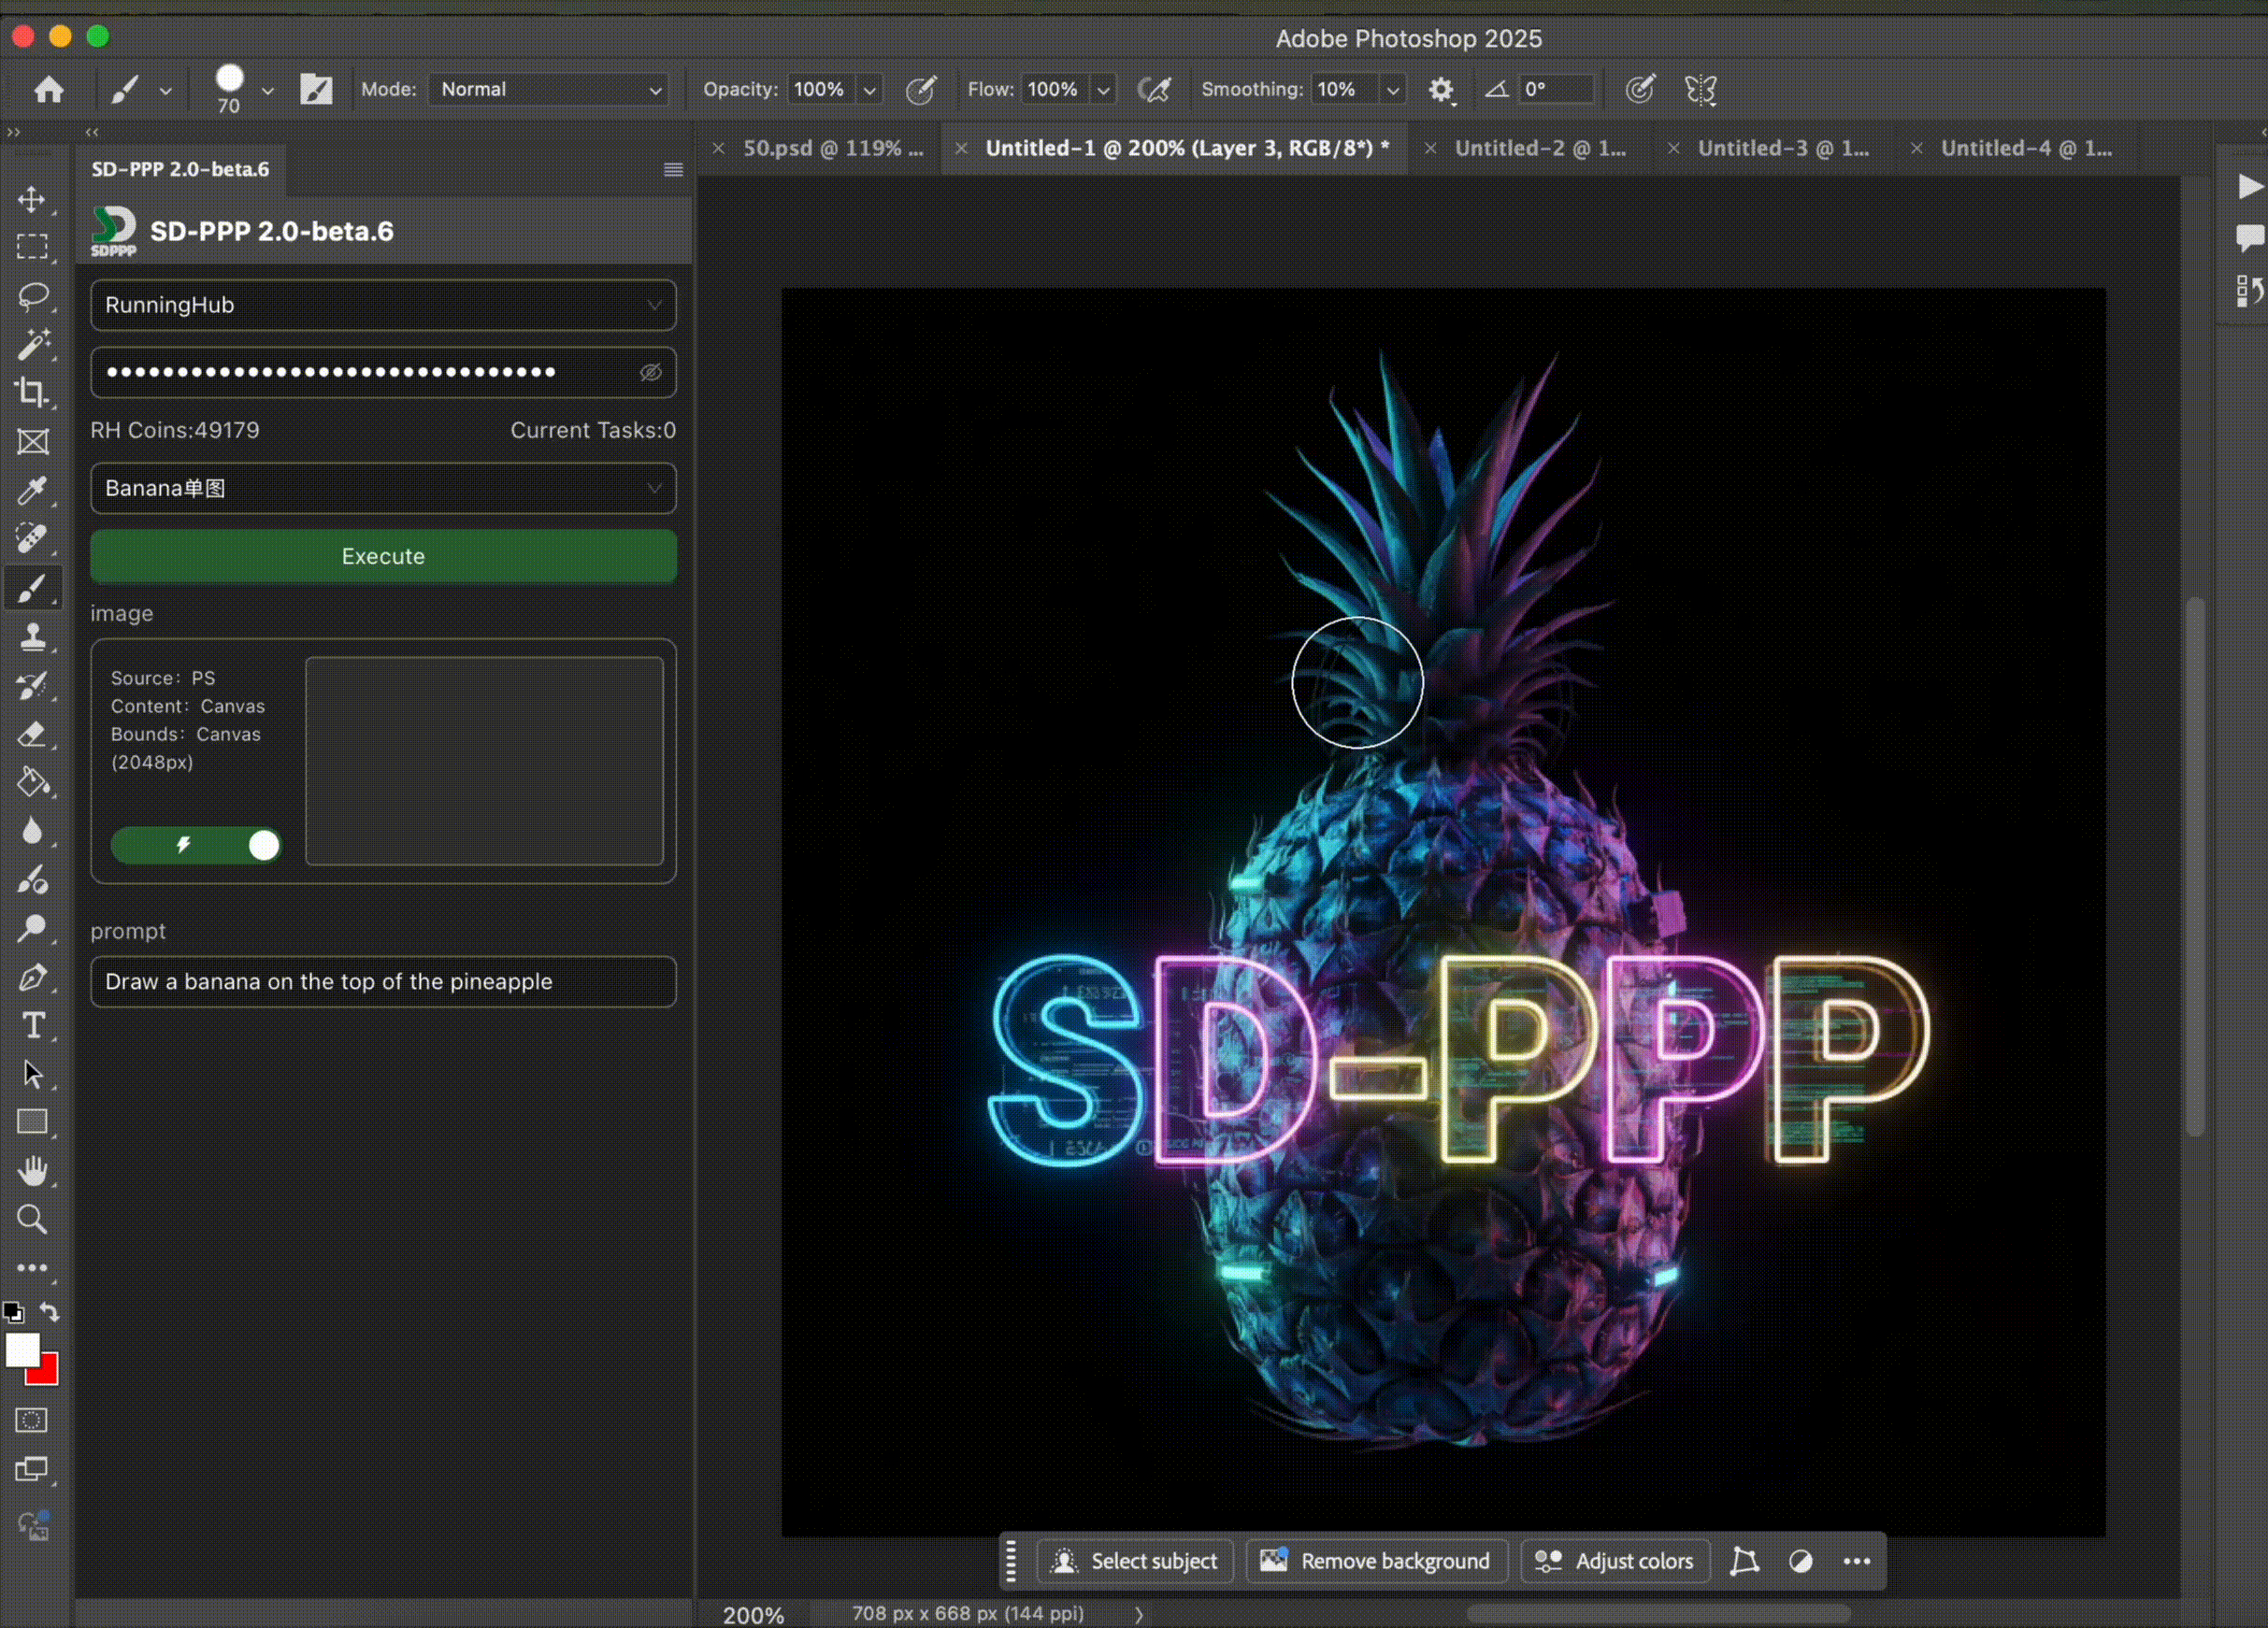
Task: Activate the Crop tool
Action: tap(33, 393)
